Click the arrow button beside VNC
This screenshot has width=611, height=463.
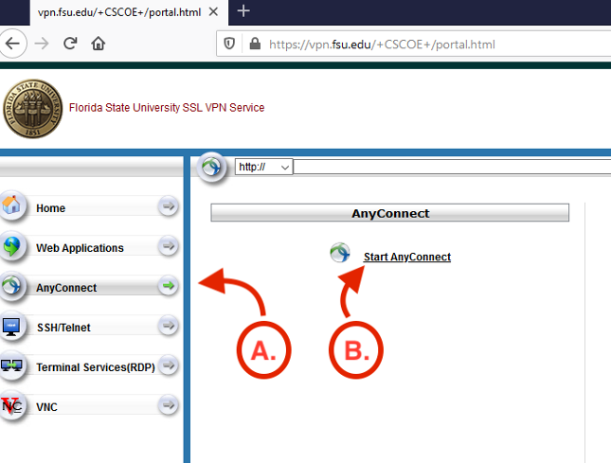tap(168, 405)
